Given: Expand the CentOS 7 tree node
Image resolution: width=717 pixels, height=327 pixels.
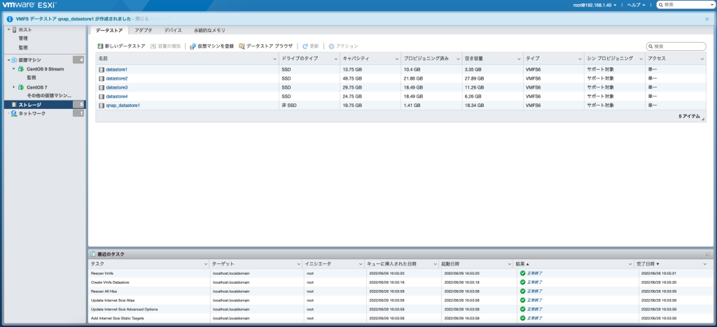Looking at the screenshot, I should tap(13, 87).
